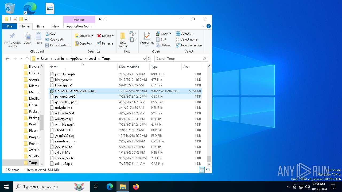Image resolution: width=342 pixels, height=192 pixels.
Task: Click the Paste ribbon icon
Action: coord(38,38)
